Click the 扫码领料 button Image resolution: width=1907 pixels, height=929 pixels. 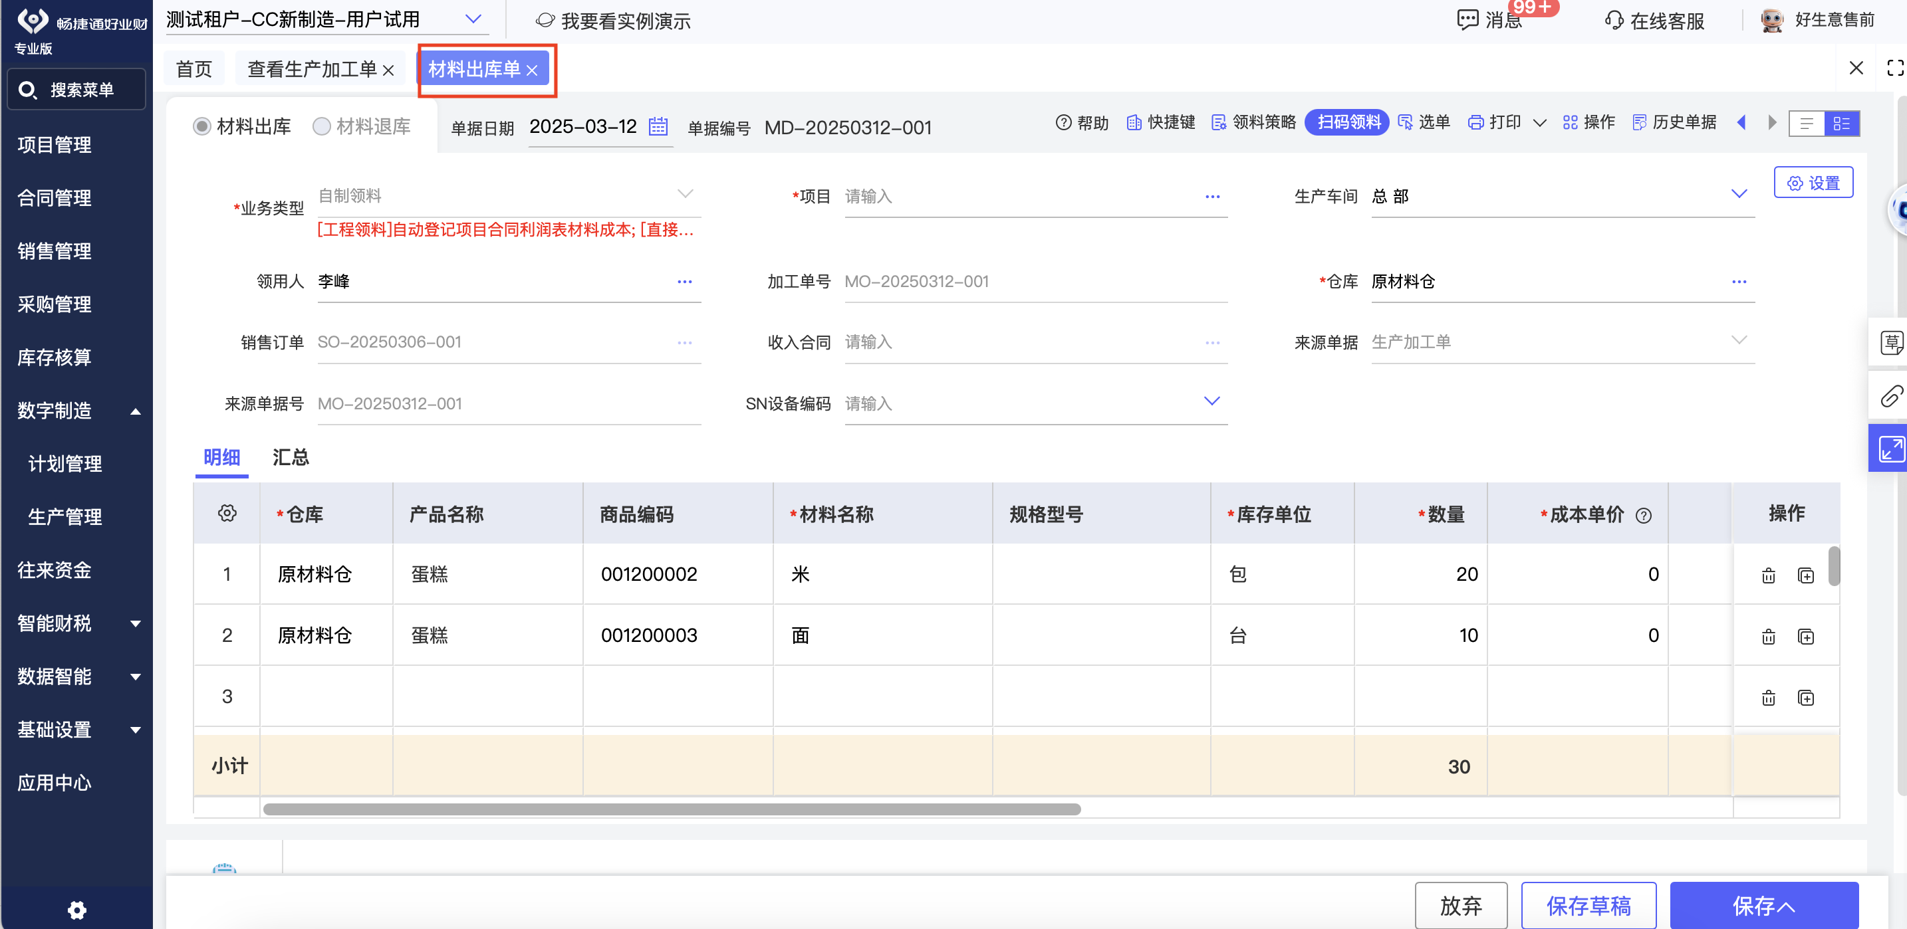[1347, 122]
